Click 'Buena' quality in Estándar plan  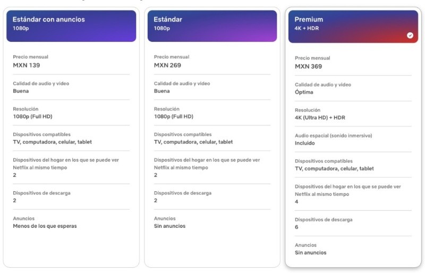(x=162, y=91)
